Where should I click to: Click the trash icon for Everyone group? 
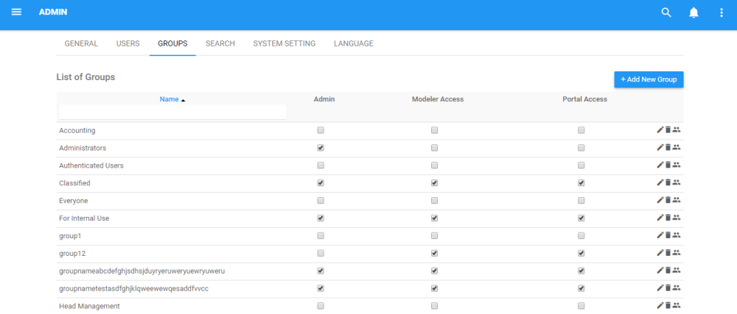(x=668, y=201)
